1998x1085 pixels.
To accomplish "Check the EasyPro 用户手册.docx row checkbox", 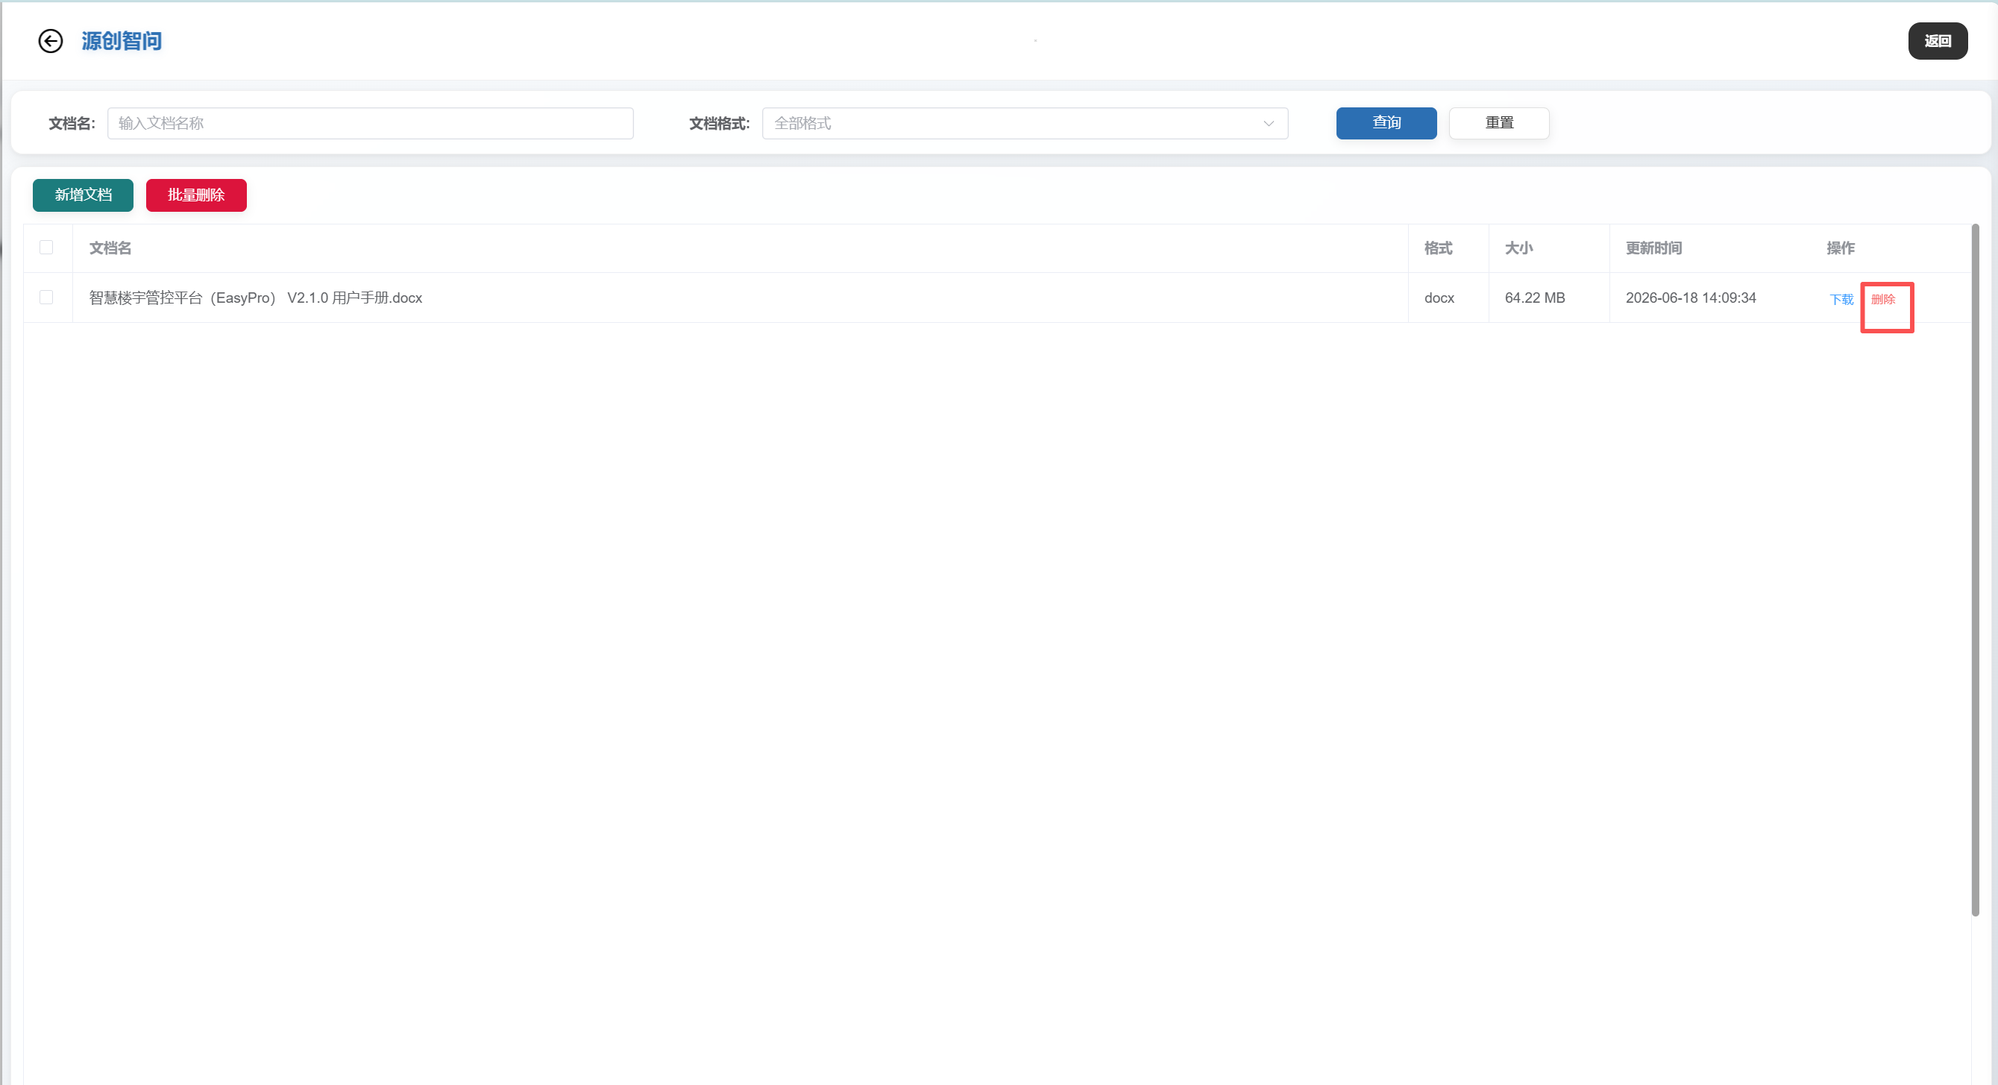I will pyautogui.click(x=46, y=298).
